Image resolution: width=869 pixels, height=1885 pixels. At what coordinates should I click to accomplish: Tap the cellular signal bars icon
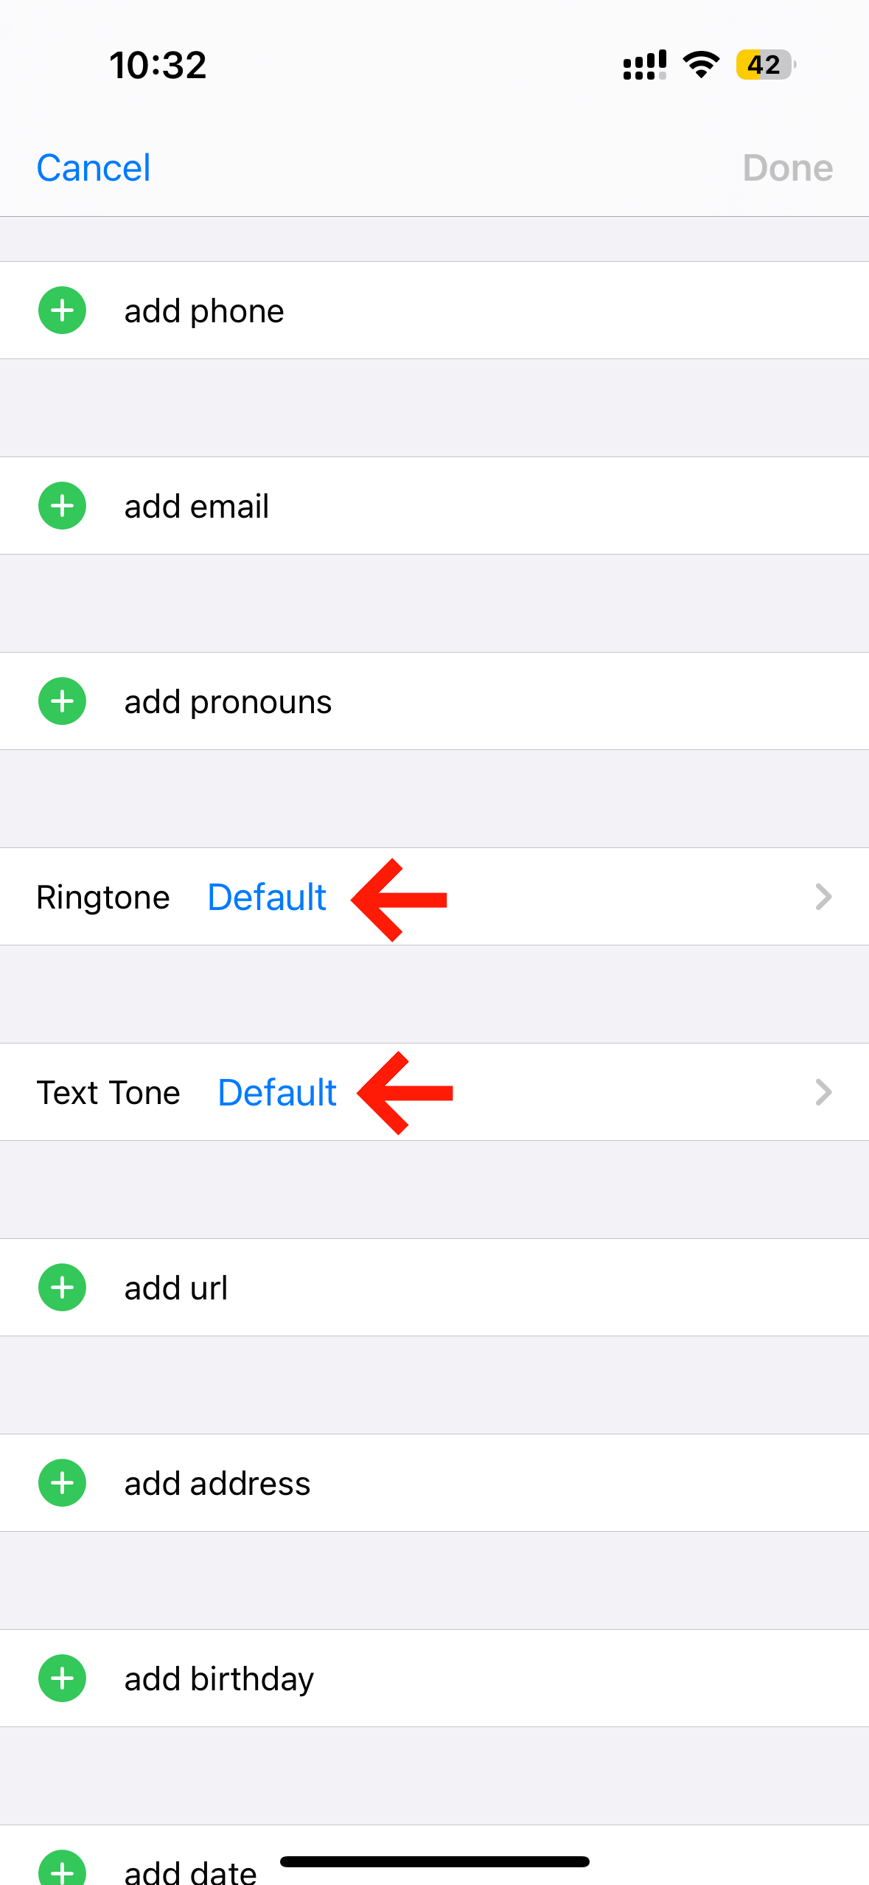[645, 65]
